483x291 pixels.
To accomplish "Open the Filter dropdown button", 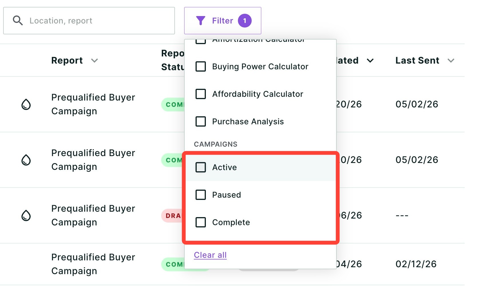I will pos(223,21).
